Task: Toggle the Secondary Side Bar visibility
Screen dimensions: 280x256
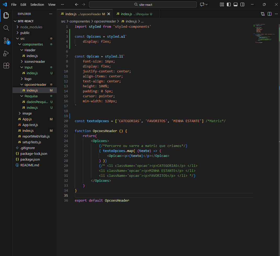Action: point(242,4)
